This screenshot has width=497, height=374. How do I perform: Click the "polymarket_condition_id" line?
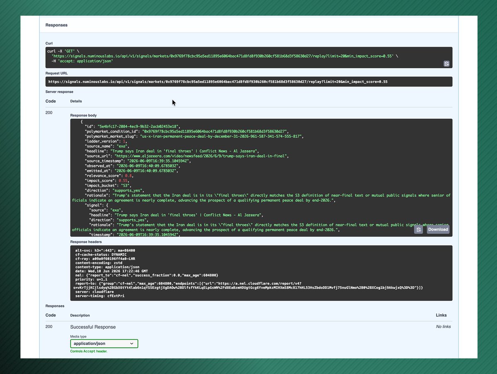(x=186, y=131)
